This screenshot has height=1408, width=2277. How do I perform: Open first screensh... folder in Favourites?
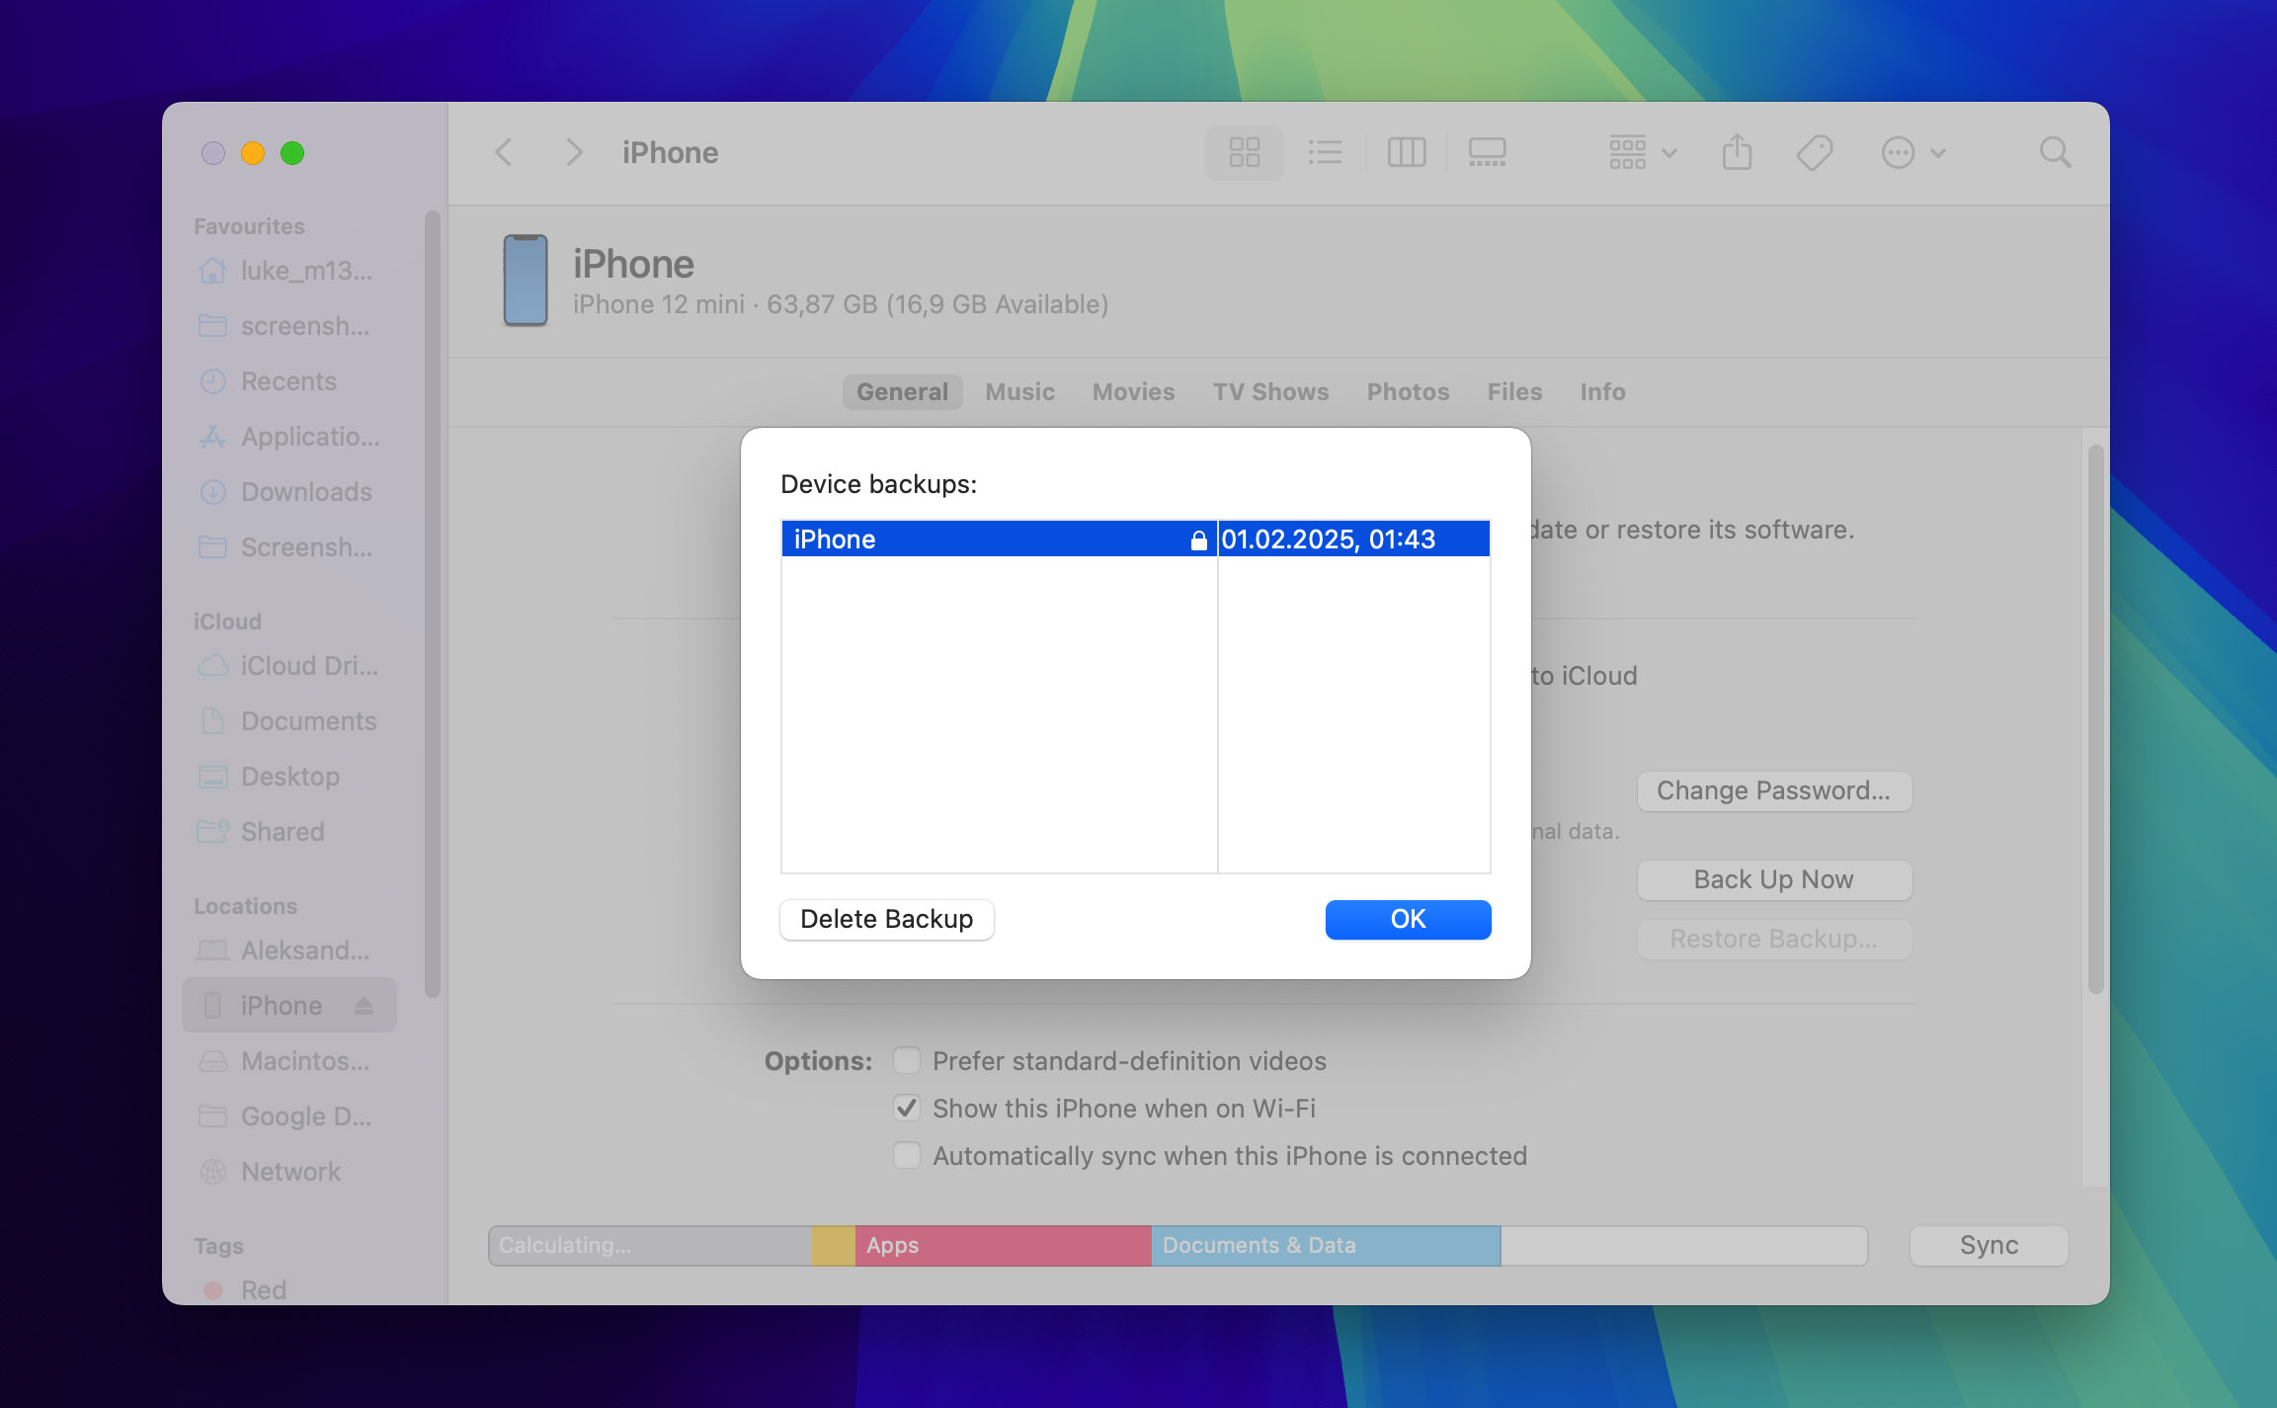coord(286,326)
